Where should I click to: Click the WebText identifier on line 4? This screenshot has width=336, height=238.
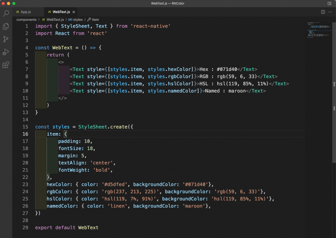click(62, 48)
